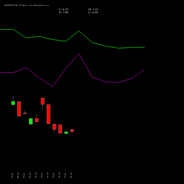Click the '01 Jul' date axis label

[12, 176]
